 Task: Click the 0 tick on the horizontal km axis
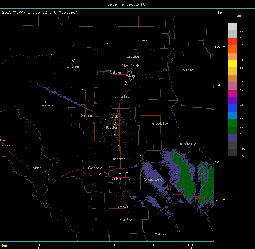click(x=114, y=245)
